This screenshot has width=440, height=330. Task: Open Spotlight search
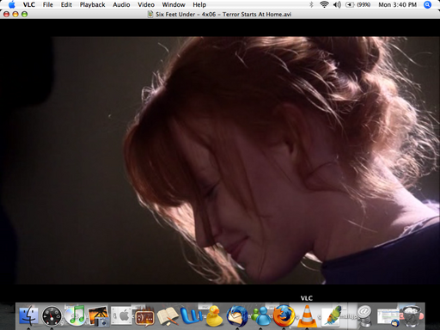427,4
